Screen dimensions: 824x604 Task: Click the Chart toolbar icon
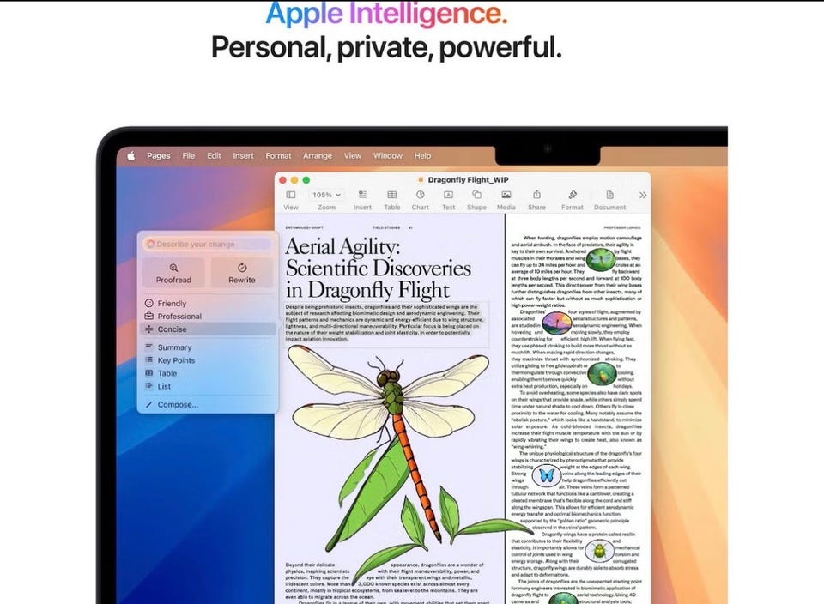(421, 195)
